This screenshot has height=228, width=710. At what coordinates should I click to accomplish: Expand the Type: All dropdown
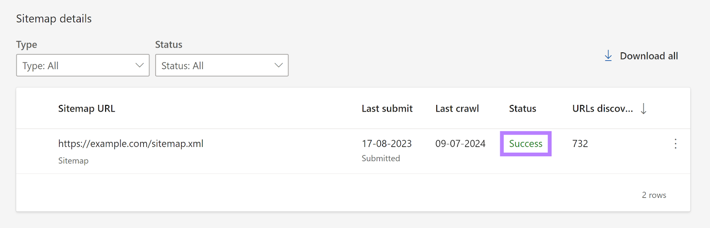click(83, 66)
